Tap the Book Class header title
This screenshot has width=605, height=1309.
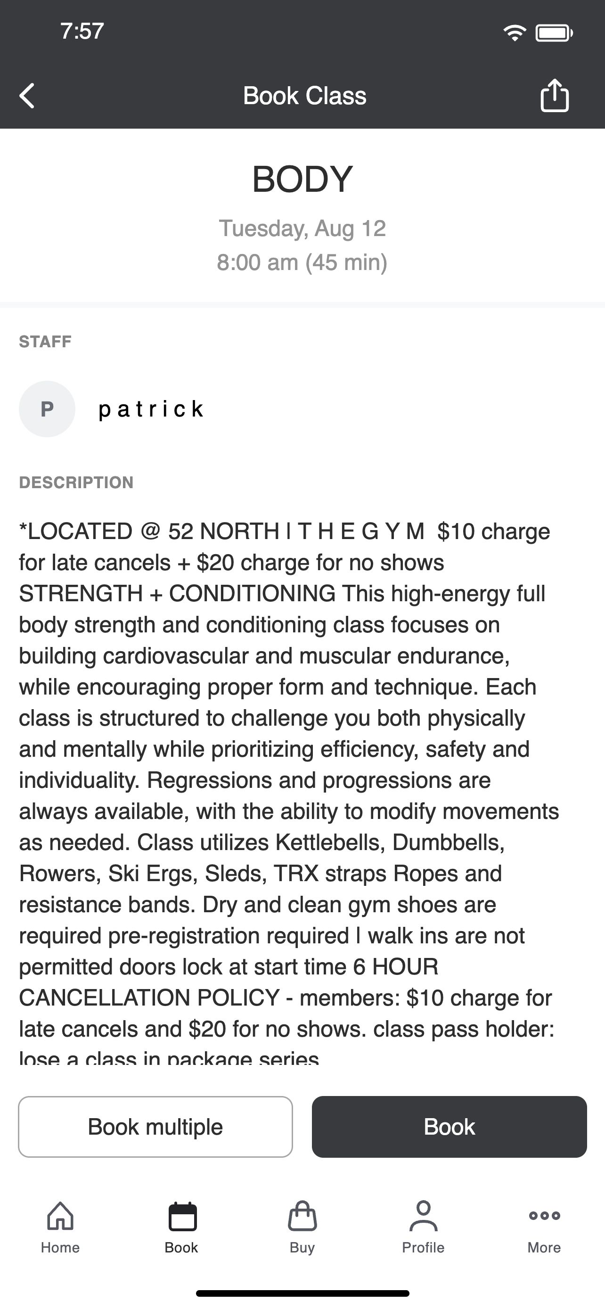[304, 96]
